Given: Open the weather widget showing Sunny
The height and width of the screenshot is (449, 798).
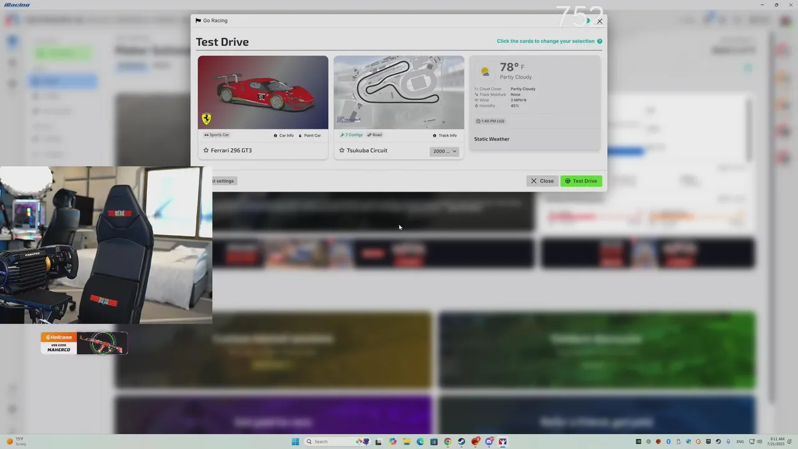Looking at the screenshot, I should 16,441.
